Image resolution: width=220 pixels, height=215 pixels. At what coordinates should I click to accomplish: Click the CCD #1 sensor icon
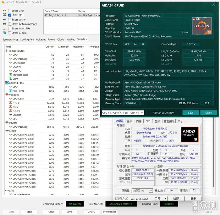coord(10,67)
